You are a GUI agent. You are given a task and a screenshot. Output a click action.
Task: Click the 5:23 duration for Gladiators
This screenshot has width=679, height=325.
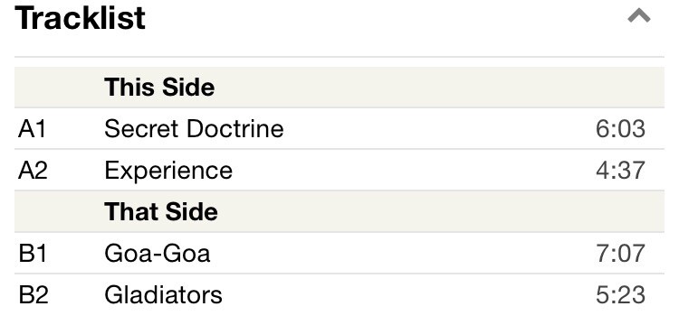click(620, 295)
